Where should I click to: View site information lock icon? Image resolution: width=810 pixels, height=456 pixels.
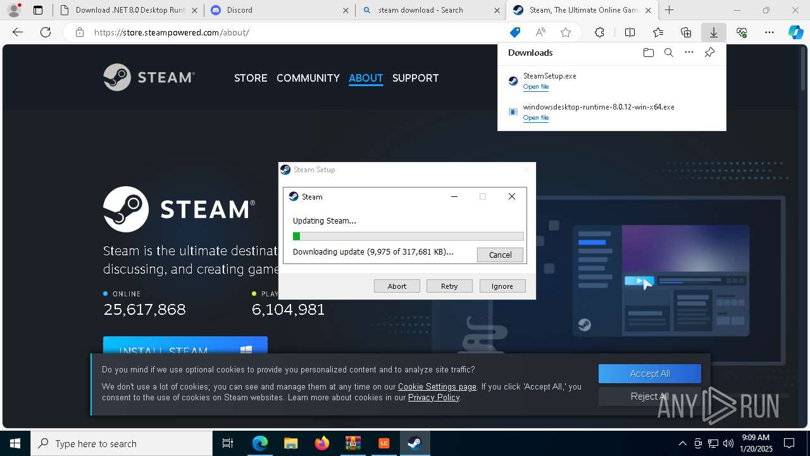click(x=80, y=32)
